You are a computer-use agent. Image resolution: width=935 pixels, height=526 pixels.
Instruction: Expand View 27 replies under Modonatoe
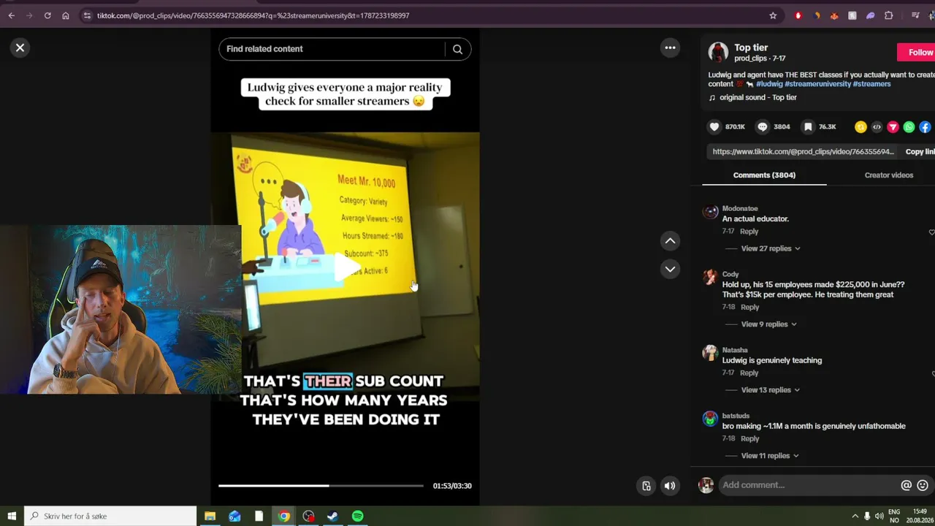pos(771,248)
